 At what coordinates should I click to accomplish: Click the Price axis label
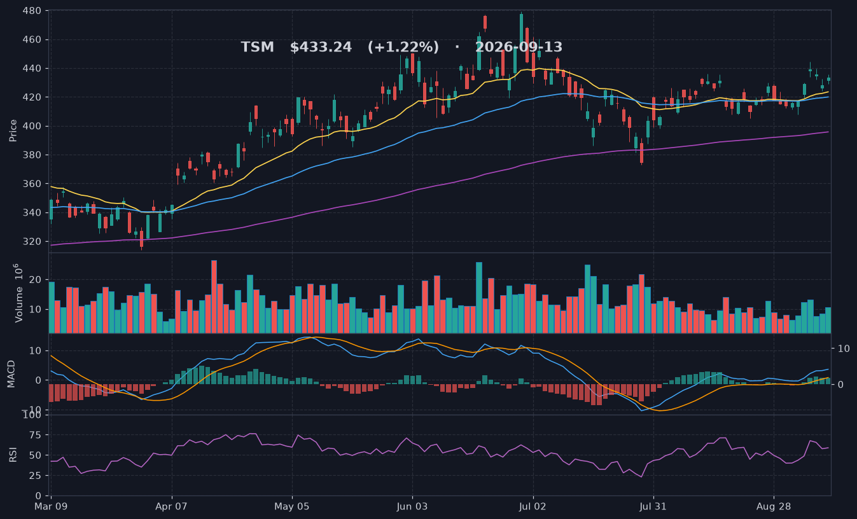(x=13, y=130)
